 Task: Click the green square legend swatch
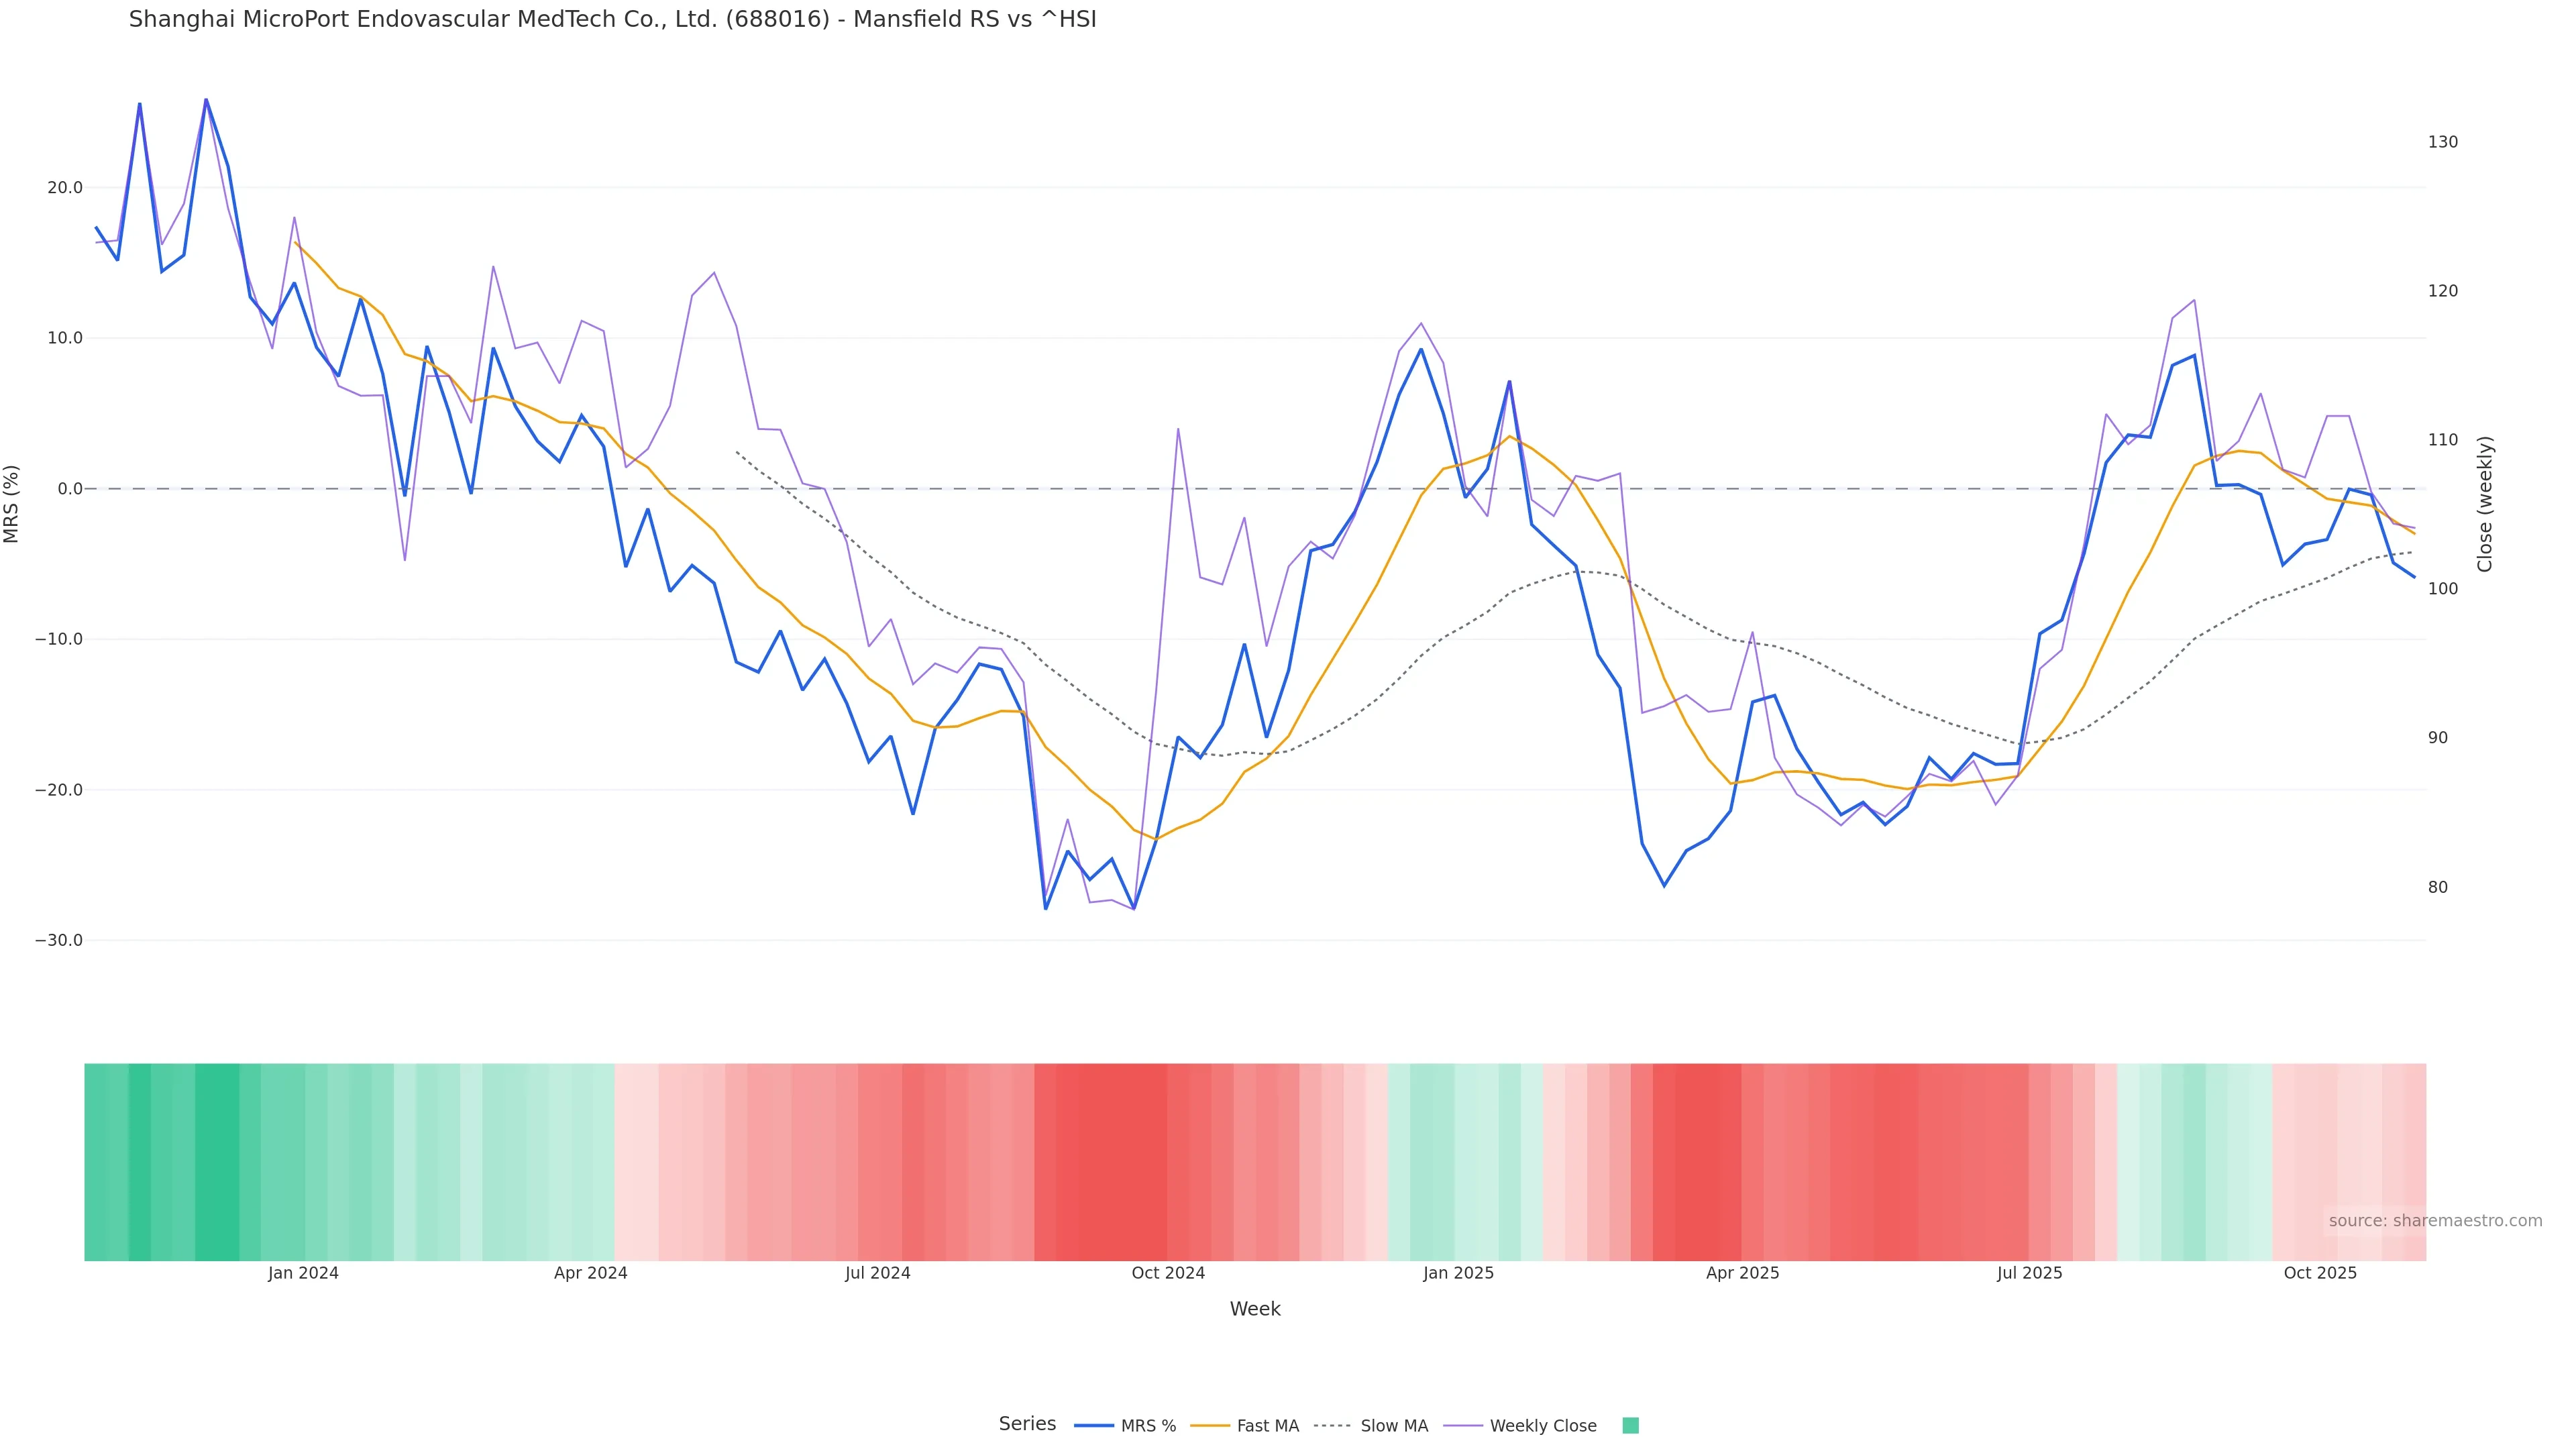(1630, 1426)
